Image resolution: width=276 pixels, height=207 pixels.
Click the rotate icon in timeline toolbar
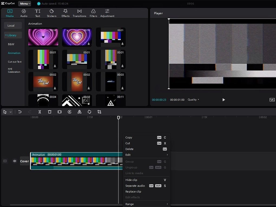click(x=89, y=112)
